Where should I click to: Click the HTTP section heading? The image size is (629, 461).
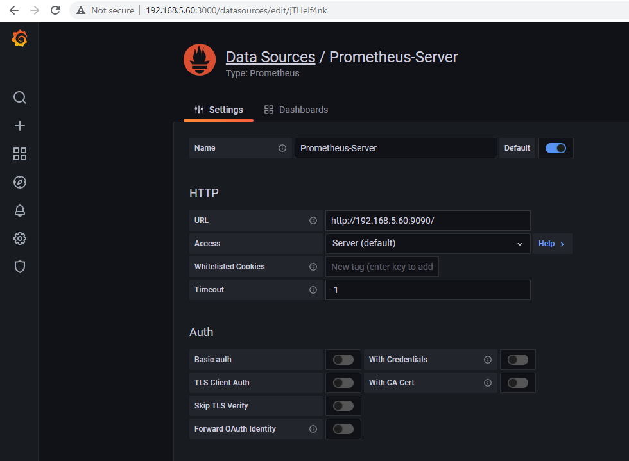pyautogui.click(x=204, y=193)
